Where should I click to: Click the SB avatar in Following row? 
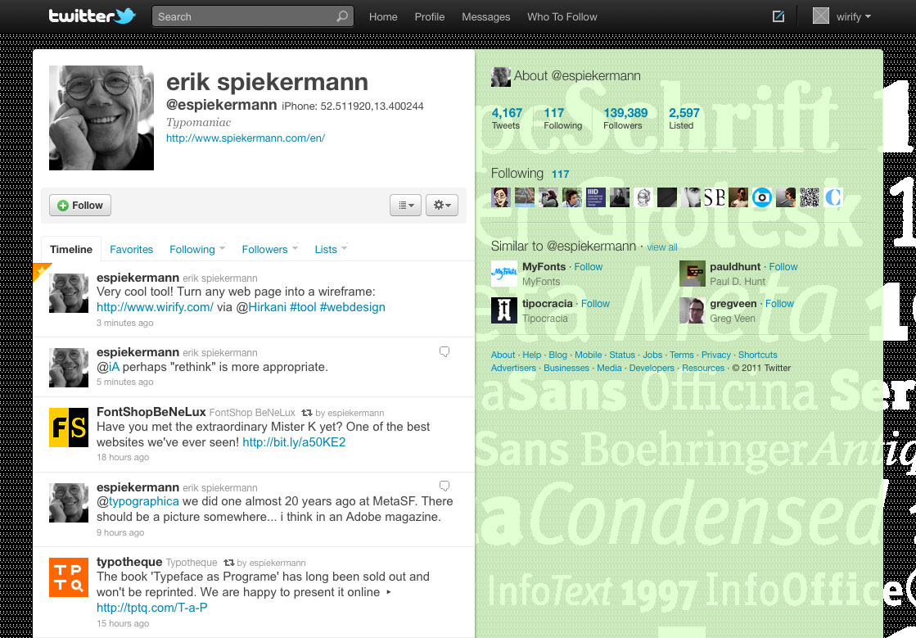click(x=715, y=197)
